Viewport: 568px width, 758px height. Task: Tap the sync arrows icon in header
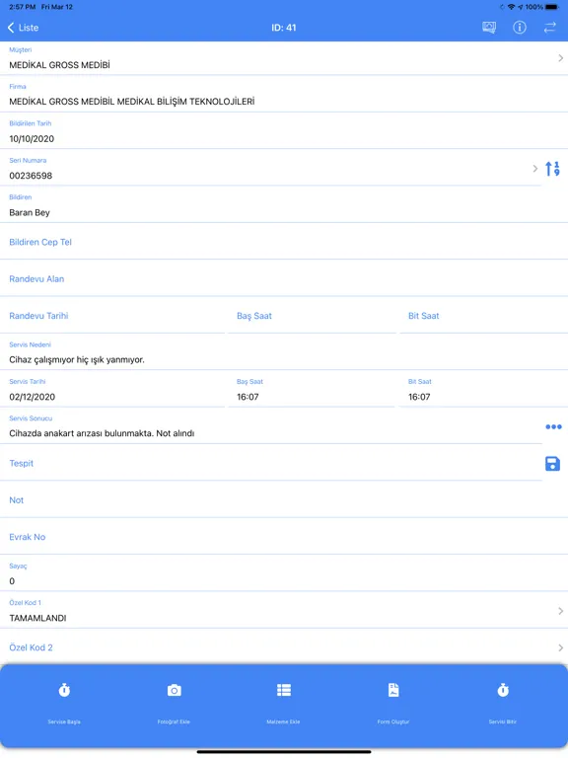pyautogui.click(x=549, y=28)
